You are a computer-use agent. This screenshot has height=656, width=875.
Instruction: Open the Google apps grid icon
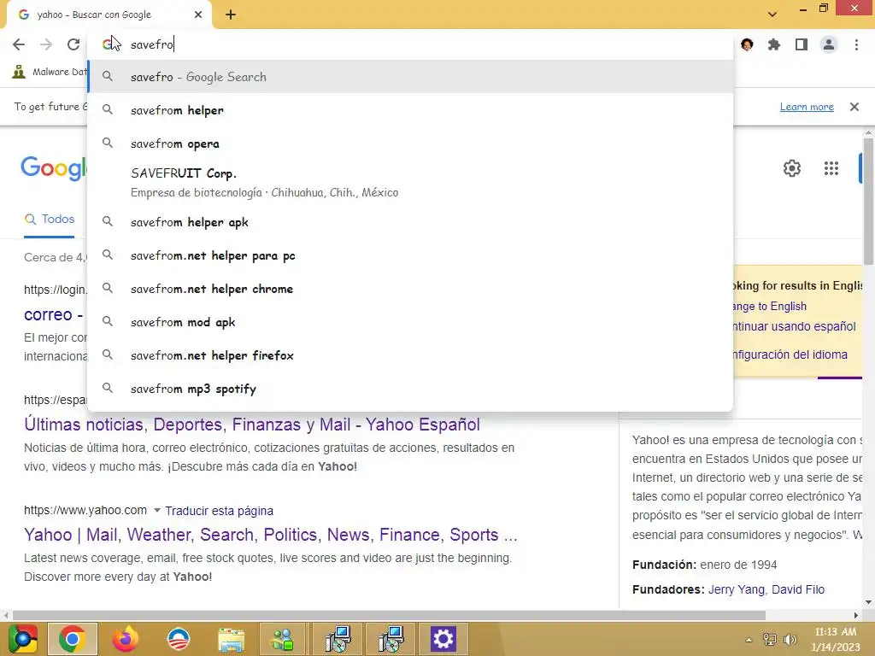831,168
